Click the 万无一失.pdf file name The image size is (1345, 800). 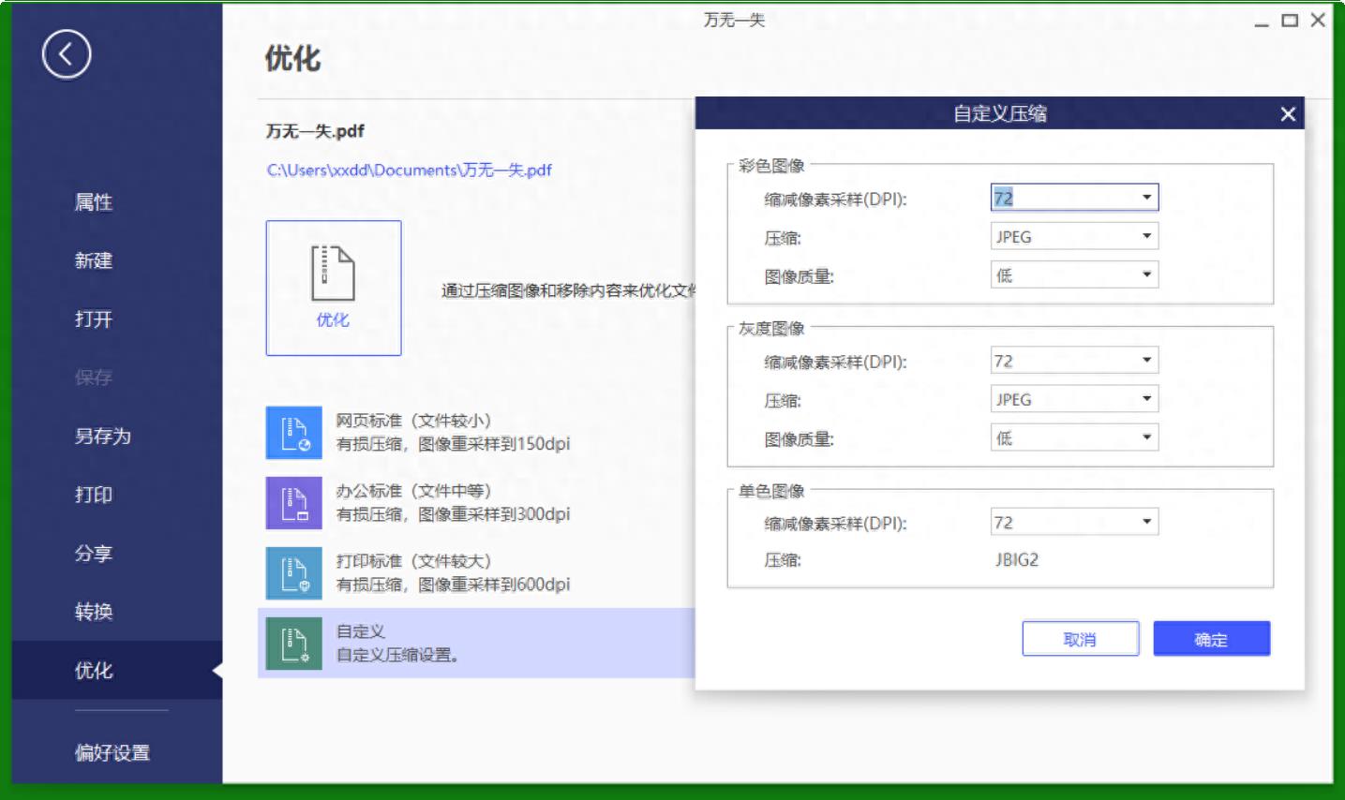coord(315,131)
